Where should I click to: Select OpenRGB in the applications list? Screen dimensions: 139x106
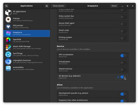(x=27, y=41)
